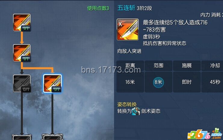The image size is (223, 140).
Task: Click the bottom-right partially visible skill node
Action: [52, 137]
